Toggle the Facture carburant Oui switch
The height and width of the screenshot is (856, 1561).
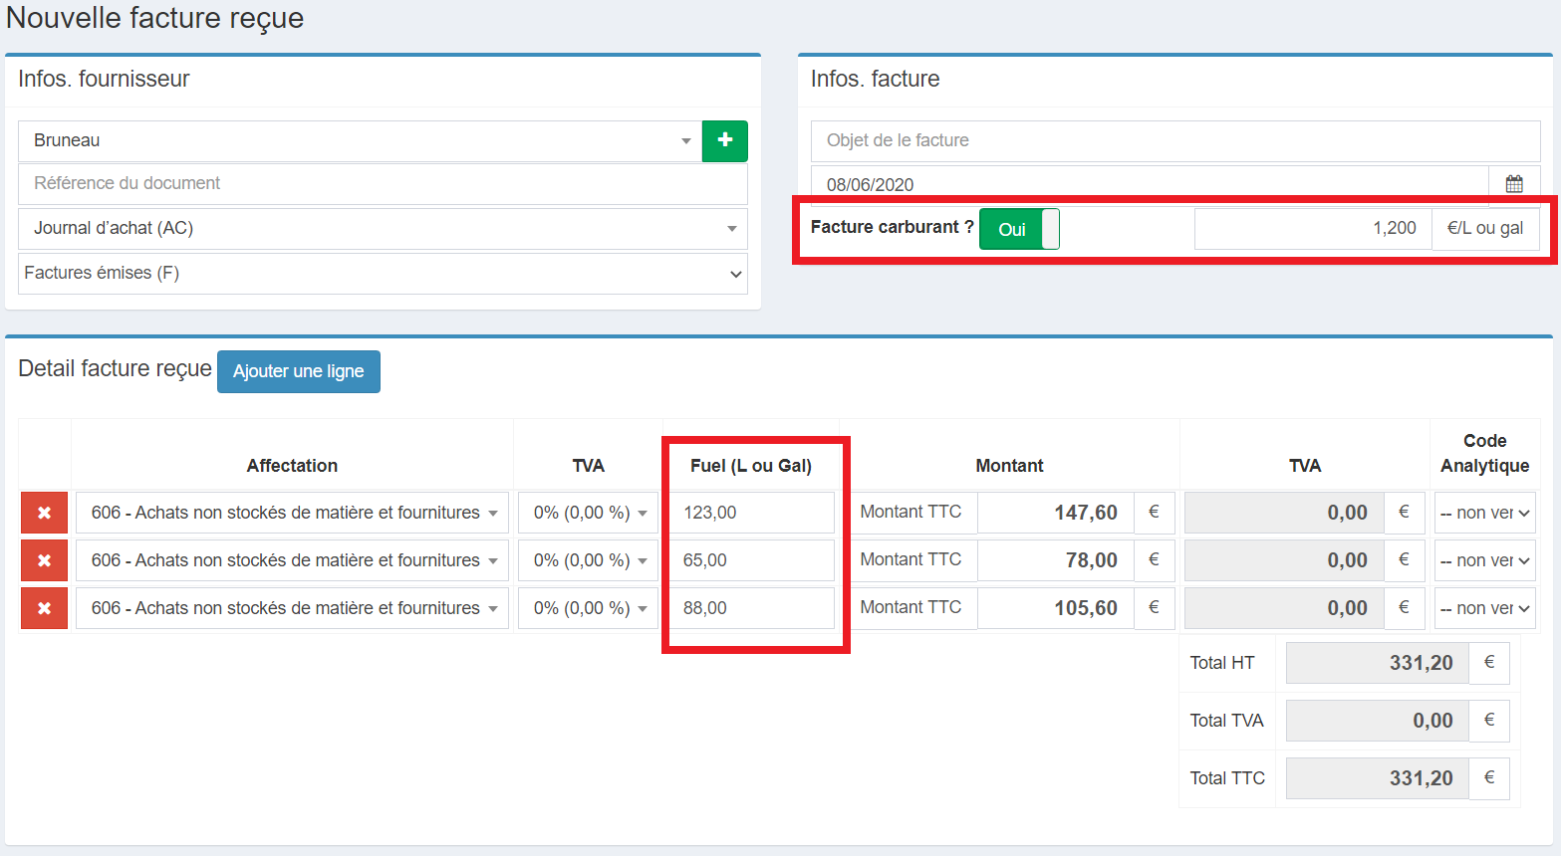pos(1018,229)
